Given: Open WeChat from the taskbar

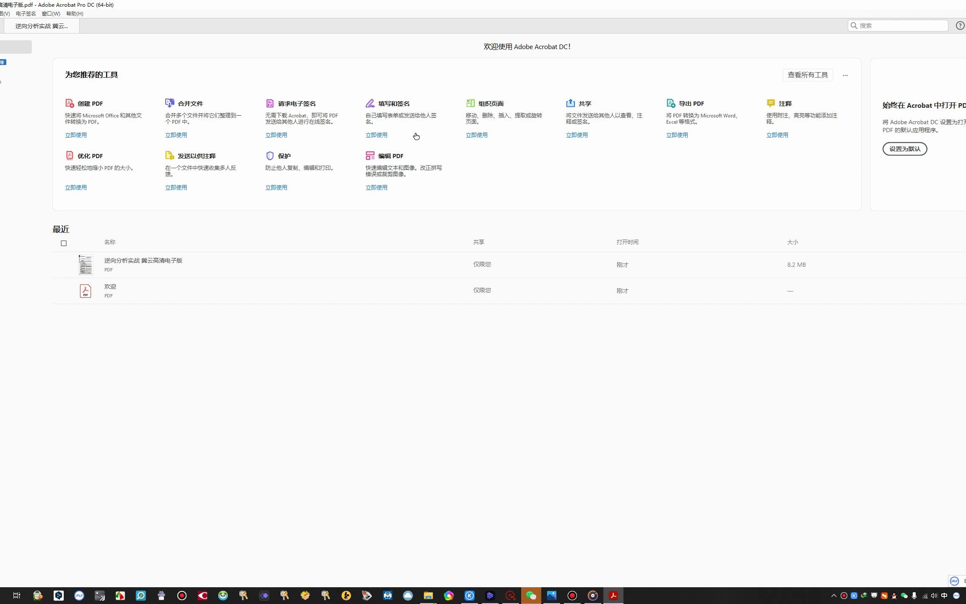Looking at the screenshot, I should pyautogui.click(x=531, y=596).
